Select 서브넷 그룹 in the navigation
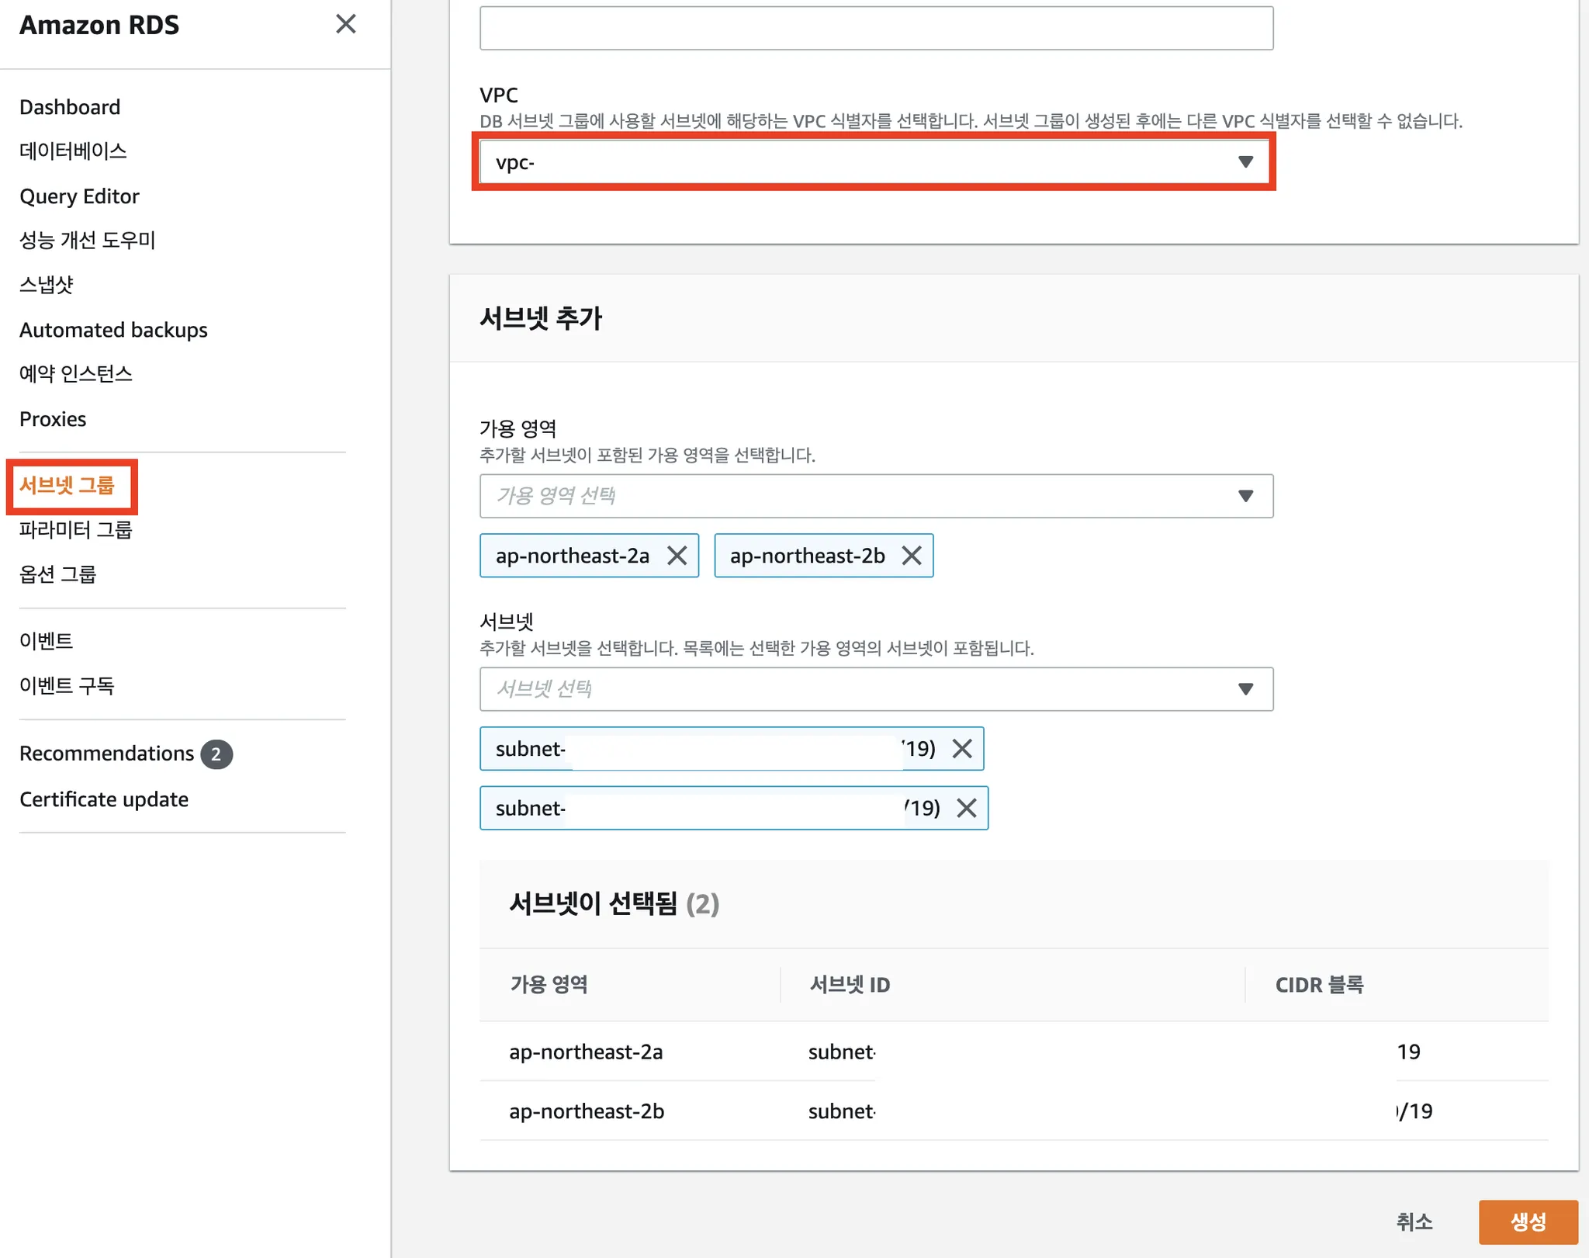This screenshot has height=1258, width=1589. [68, 486]
